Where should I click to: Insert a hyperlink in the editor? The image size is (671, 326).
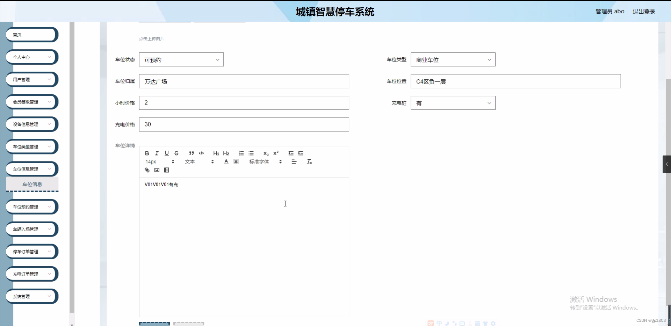pyautogui.click(x=147, y=170)
